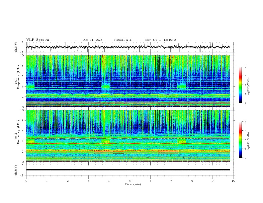The width and height of the screenshot is (263, 203).
Task: Click the lower colorbar's log(PSD) label
Action: pos(248,141)
